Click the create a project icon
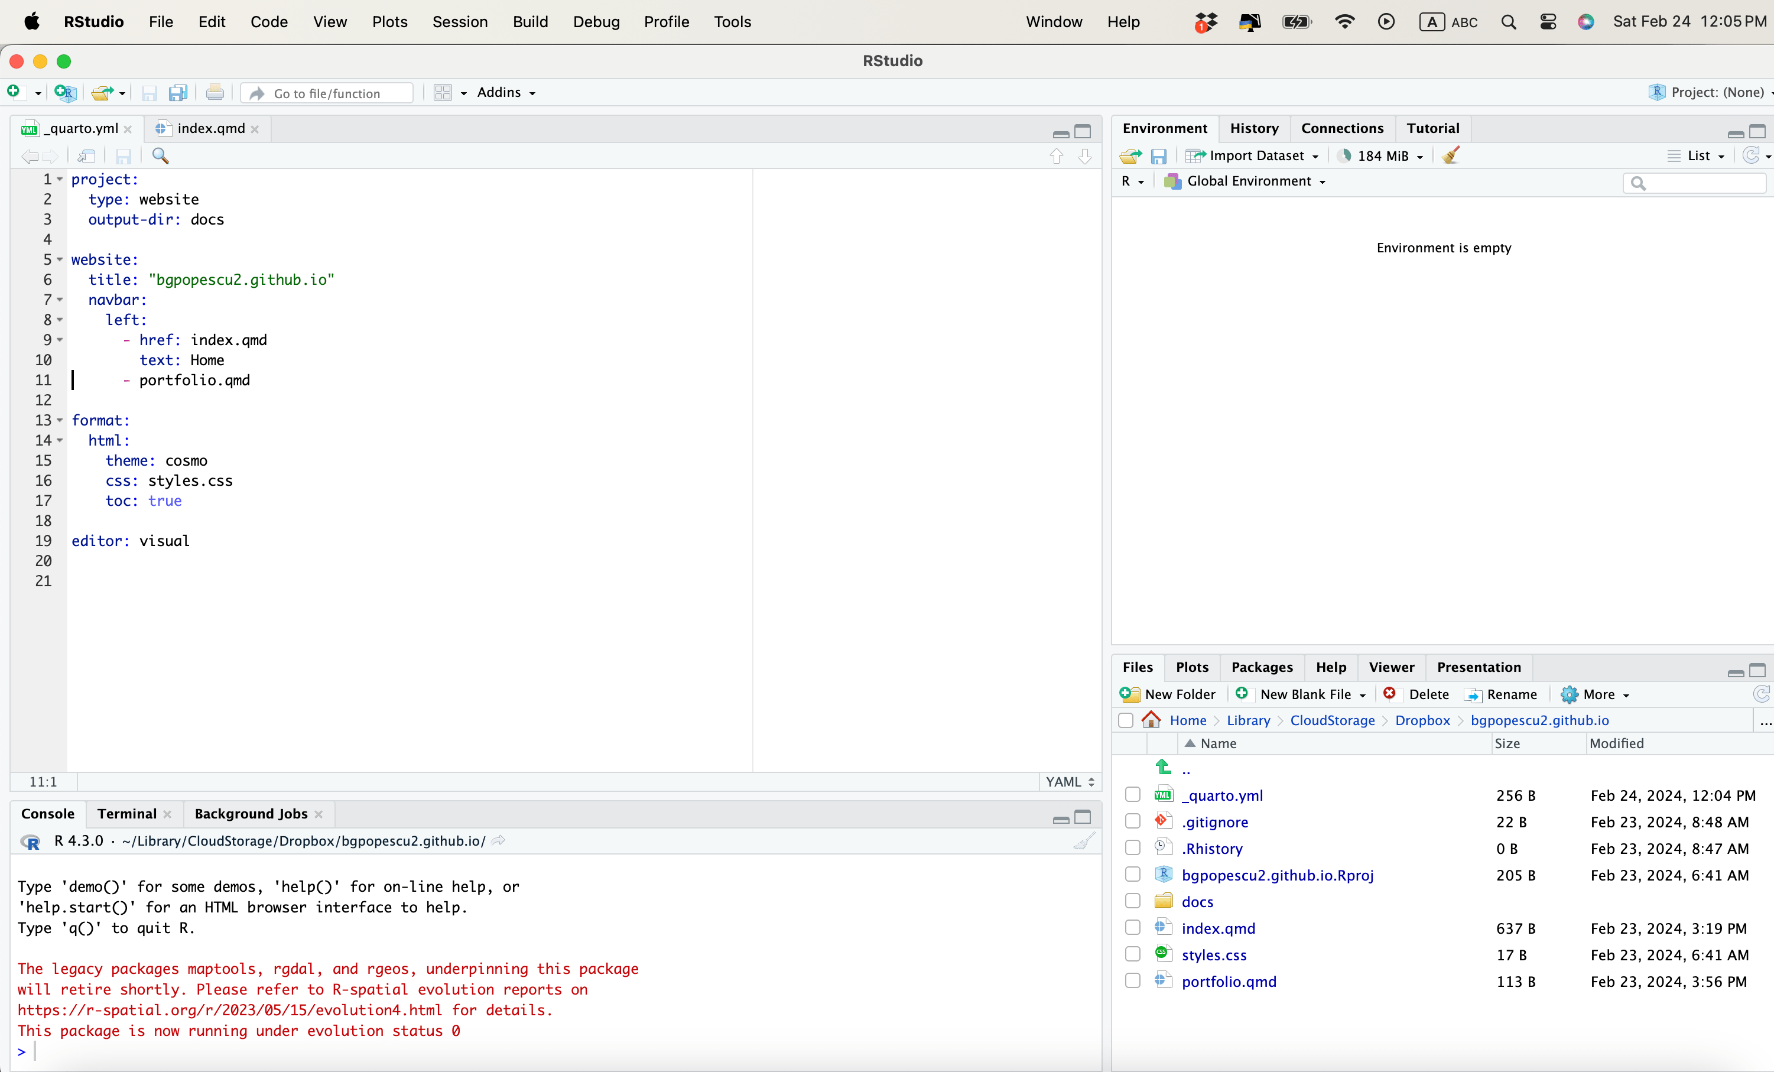The width and height of the screenshot is (1774, 1072). point(65,93)
